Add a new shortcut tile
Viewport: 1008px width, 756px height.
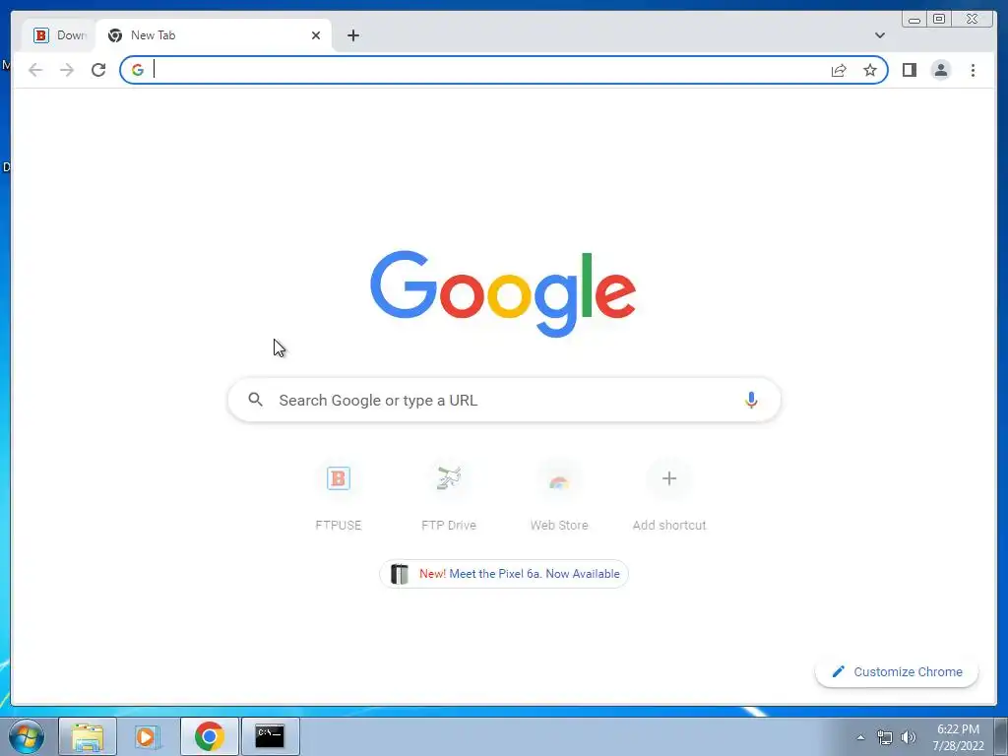click(x=669, y=496)
